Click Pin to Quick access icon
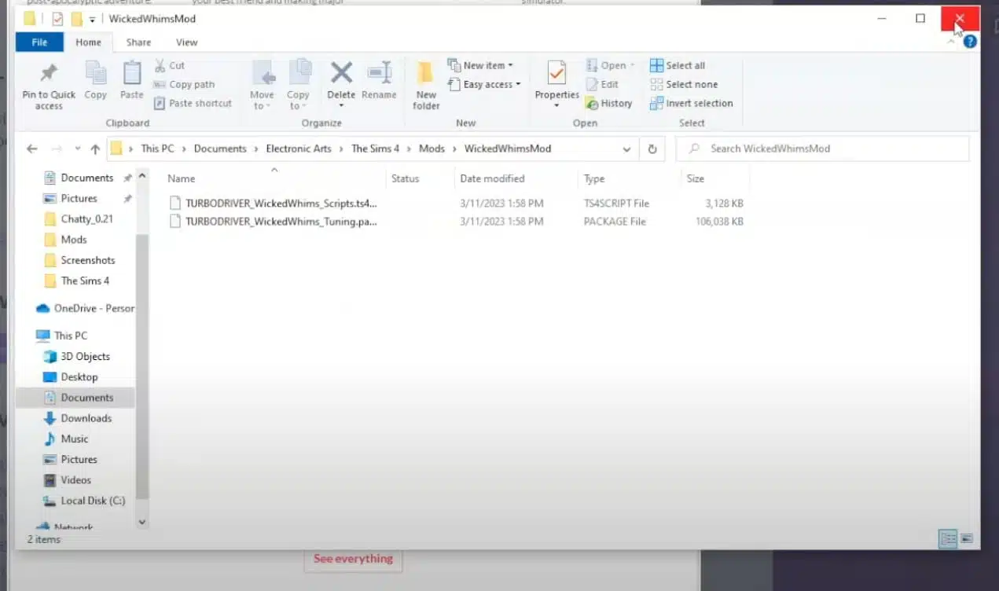This screenshot has height=591, width=999. (49, 73)
